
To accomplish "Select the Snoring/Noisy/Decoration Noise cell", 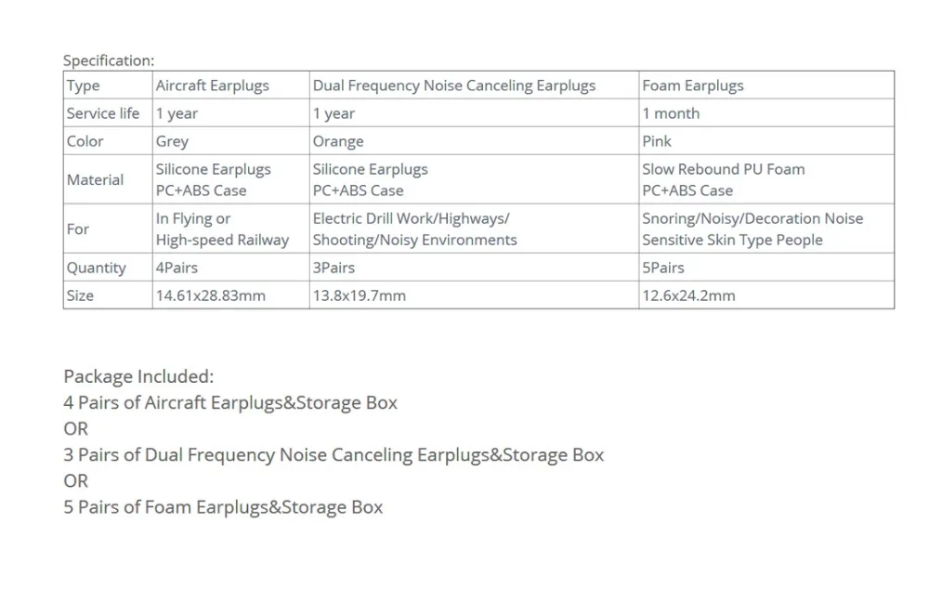I will (x=766, y=229).
